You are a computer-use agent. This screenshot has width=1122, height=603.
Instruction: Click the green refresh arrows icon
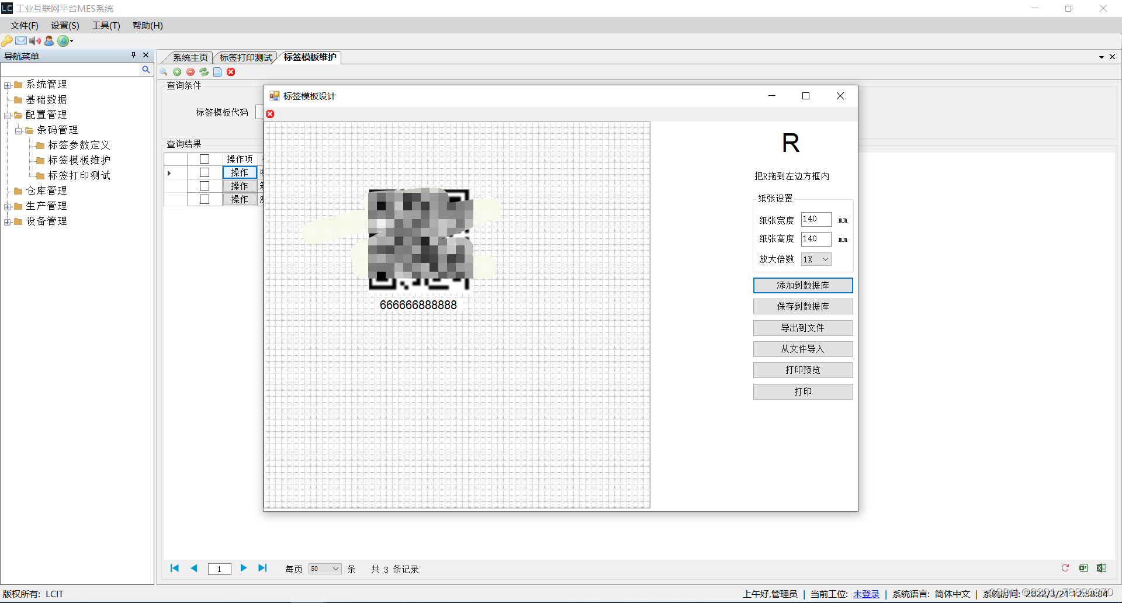tap(204, 72)
